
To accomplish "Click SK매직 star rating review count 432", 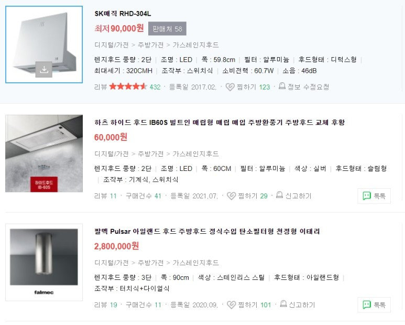I will pyautogui.click(x=155, y=87).
